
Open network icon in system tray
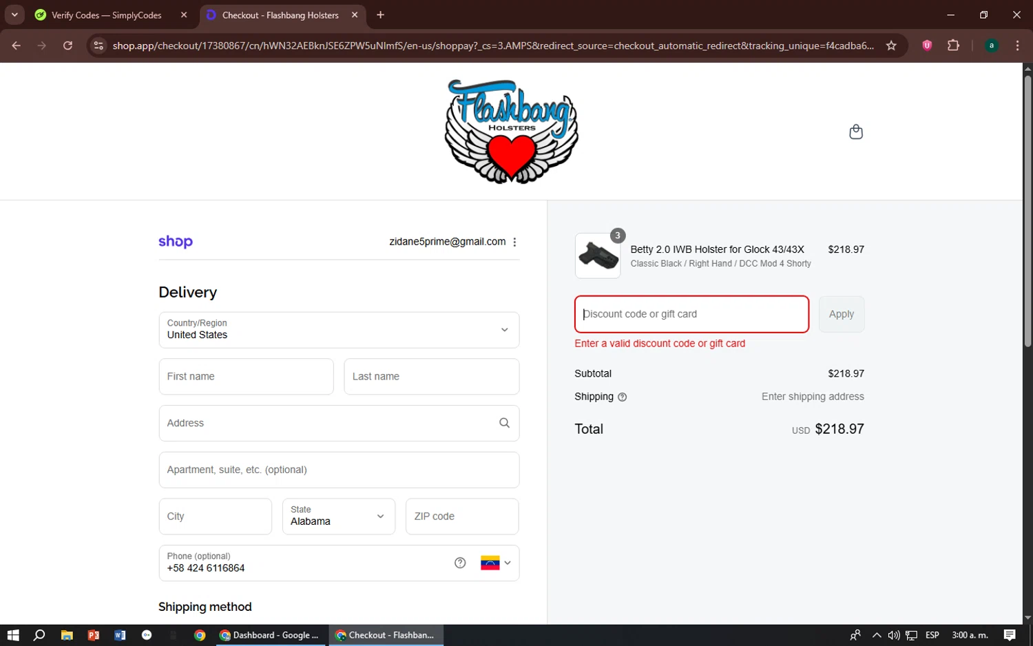pos(911,635)
